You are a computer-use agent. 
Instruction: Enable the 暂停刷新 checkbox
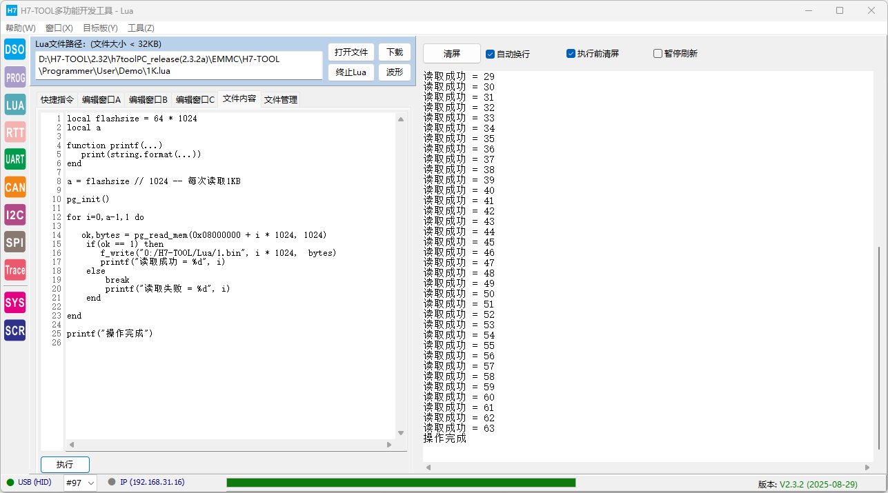(658, 54)
